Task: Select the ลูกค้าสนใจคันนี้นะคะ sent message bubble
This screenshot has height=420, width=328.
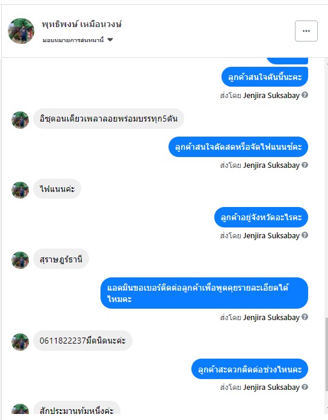Action: pyautogui.click(x=265, y=77)
